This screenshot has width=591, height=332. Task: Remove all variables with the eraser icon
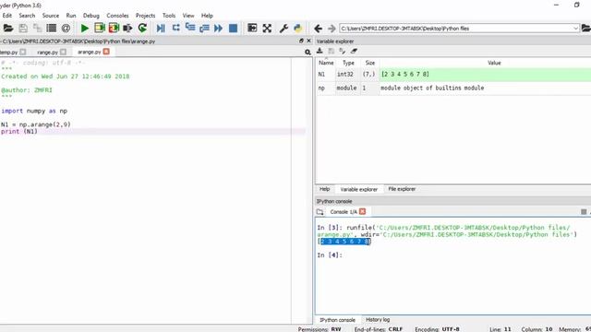354,51
